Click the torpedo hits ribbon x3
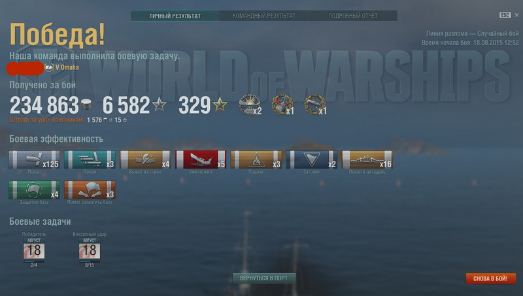The image size is (523, 296). 90,159
